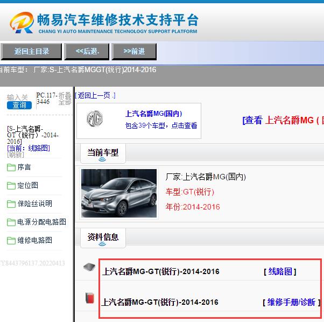Click the [当前:线路图] sidebar link
324x322 pixels.
pos(29,148)
